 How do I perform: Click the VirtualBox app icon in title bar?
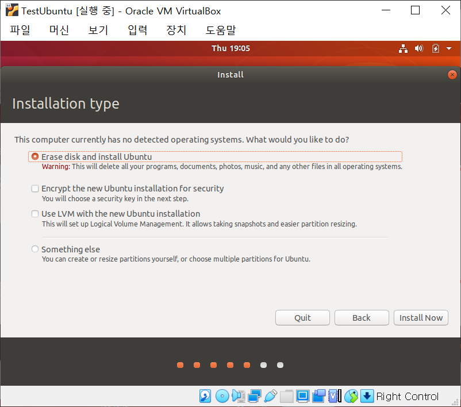(x=11, y=10)
